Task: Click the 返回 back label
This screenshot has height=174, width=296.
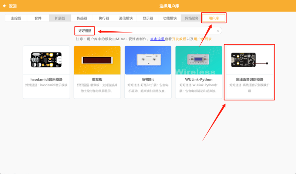Action: 13,6
